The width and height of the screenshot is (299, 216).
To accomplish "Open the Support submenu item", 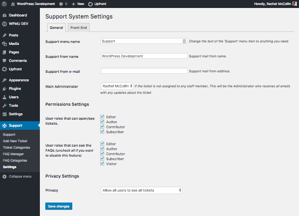I will (9, 135).
